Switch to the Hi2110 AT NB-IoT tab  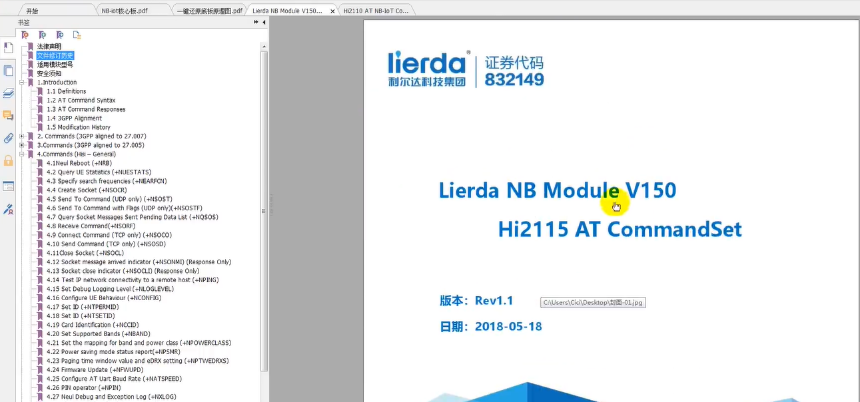tap(376, 11)
